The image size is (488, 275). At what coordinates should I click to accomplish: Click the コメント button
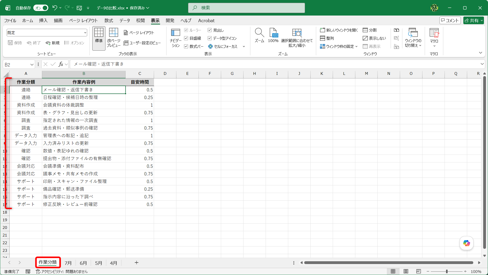coord(450,20)
